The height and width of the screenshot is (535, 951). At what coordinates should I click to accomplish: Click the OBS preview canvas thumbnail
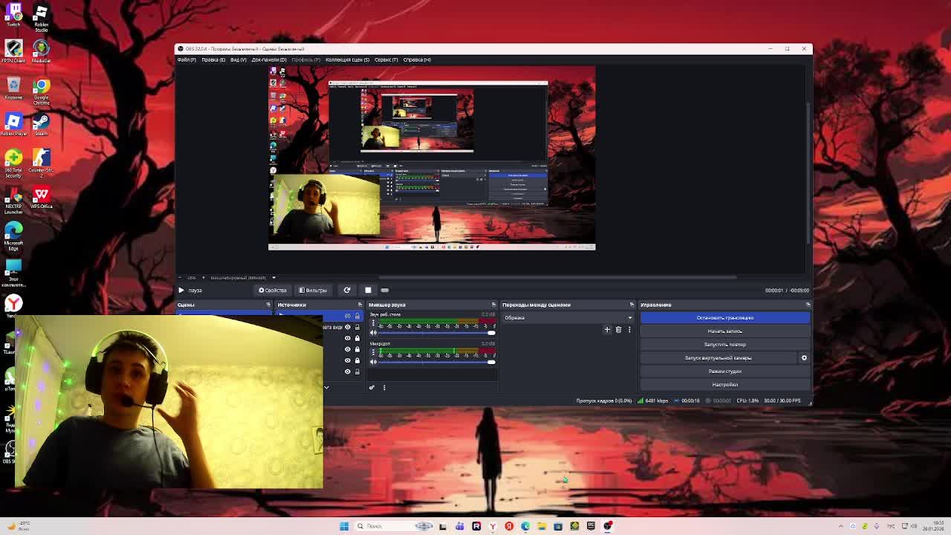pos(432,158)
